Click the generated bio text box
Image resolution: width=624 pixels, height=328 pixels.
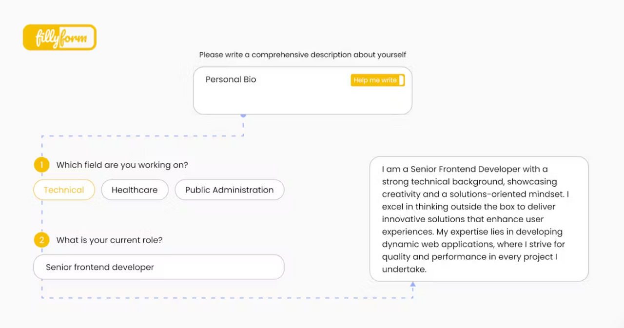pos(479,219)
